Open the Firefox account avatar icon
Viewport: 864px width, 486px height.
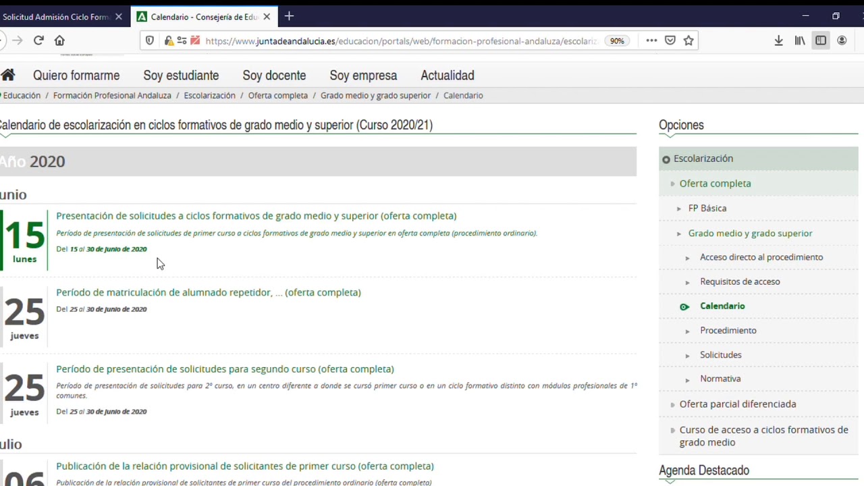842,40
